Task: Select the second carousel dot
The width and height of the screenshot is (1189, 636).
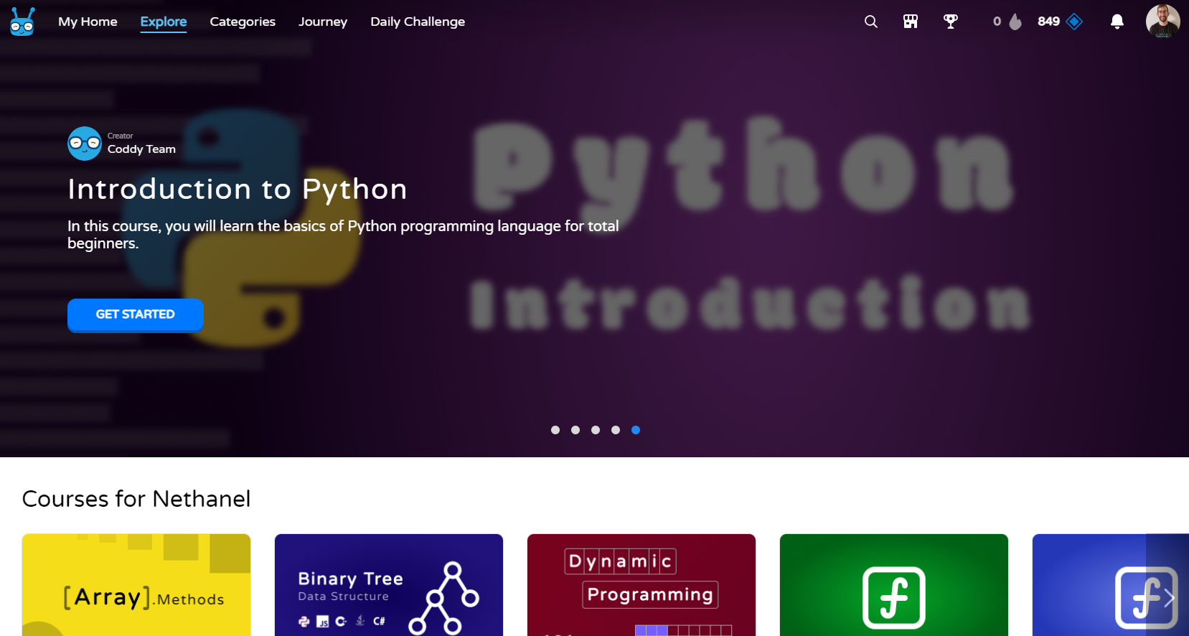Action: [575, 430]
